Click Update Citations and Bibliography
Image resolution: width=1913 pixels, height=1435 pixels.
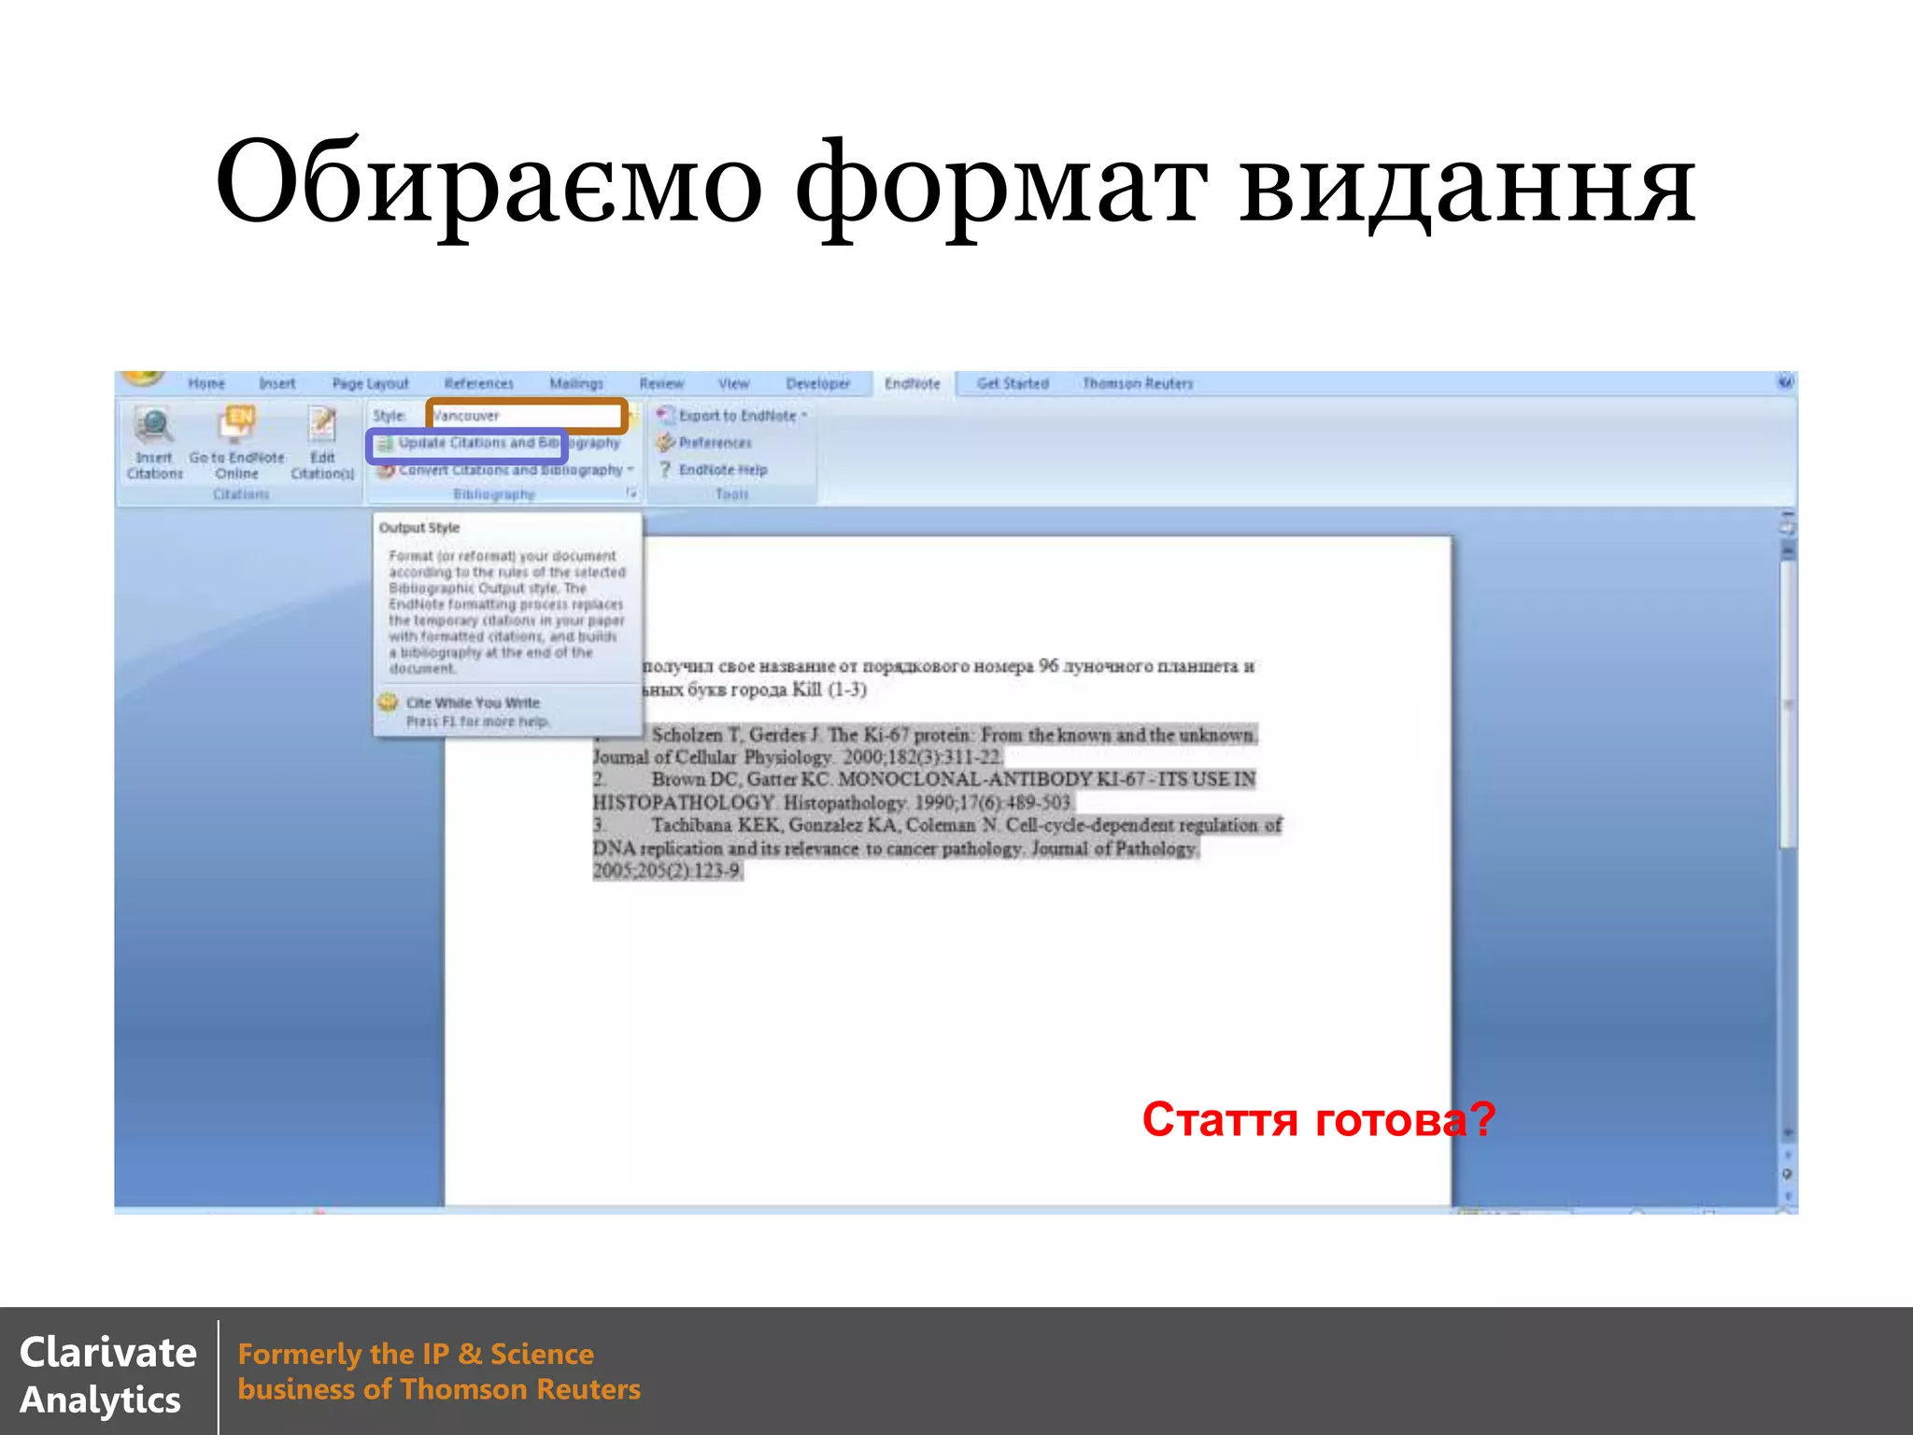[x=498, y=443]
